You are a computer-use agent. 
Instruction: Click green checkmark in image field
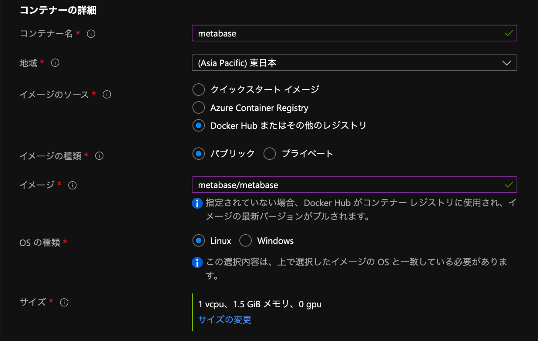click(509, 185)
